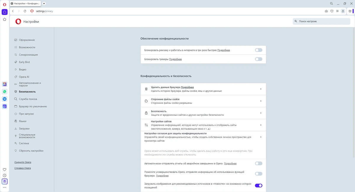Click the purple home icon in sidebar
Screen dimensions: 355x192
point(4,12)
